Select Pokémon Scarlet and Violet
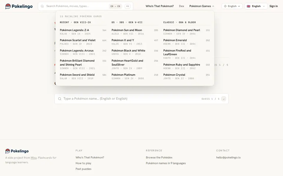Viewport: 283px width, 176px height. click(83, 42)
